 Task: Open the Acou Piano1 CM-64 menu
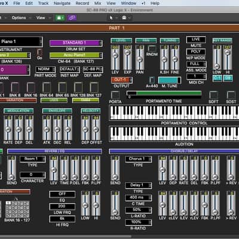click(76, 55)
